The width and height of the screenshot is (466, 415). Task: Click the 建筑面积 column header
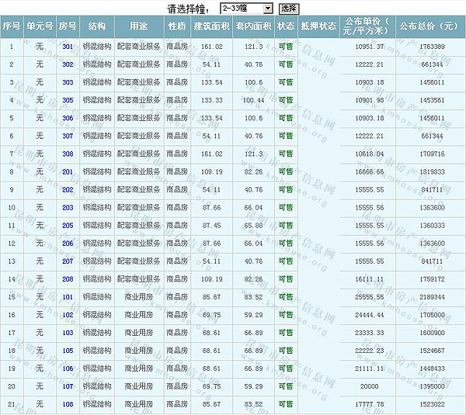(x=210, y=26)
